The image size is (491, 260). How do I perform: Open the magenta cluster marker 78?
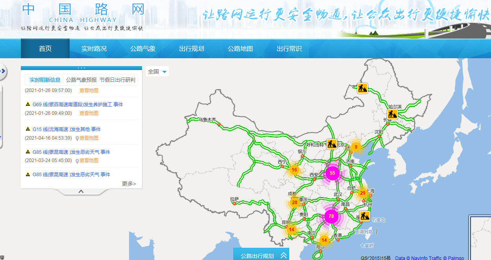coord(331,216)
